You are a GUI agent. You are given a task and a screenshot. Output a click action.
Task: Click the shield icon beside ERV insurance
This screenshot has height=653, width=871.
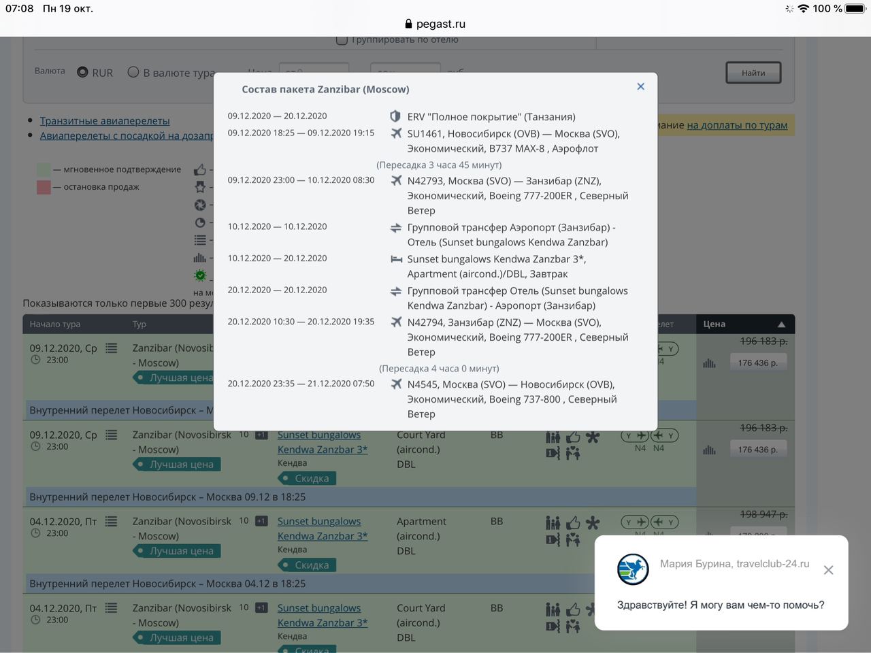pyautogui.click(x=395, y=116)
